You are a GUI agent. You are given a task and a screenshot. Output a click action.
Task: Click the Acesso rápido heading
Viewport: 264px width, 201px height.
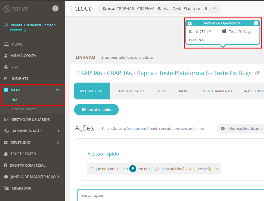click(x=103, y=154)
